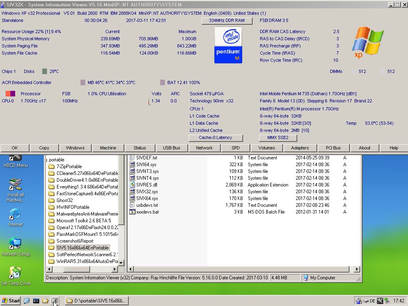Screen dimensions: 408x306
Task: Select the SIV5.16x86&x64EnPortable folder
Action: pyautogui.click(x=82, y=248)
